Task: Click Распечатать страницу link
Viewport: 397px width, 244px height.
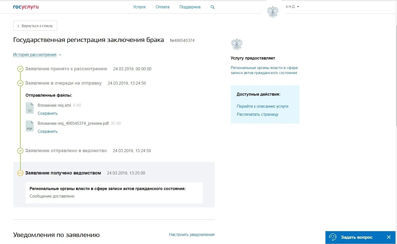Action: click(258, 114)
